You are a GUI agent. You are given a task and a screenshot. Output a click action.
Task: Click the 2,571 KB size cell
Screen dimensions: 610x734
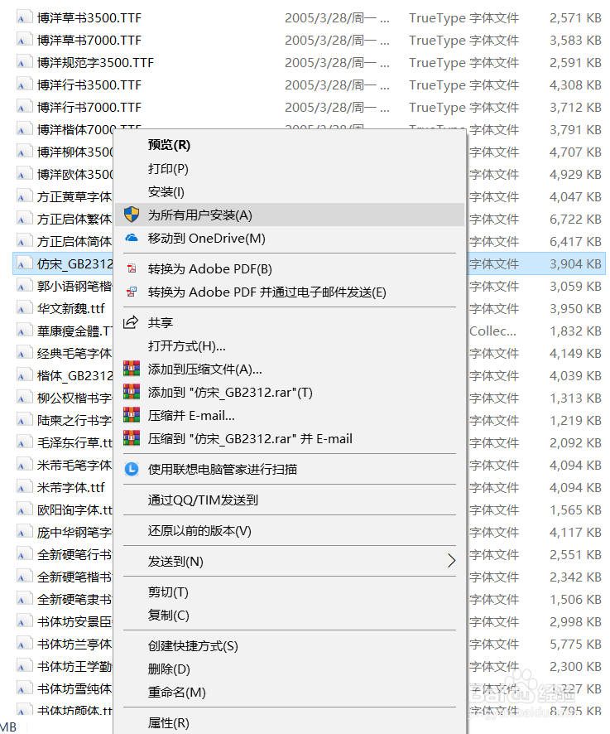click(x=575, y=17)
